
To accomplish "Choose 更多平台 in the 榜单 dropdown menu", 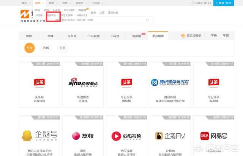I will 52,15.
